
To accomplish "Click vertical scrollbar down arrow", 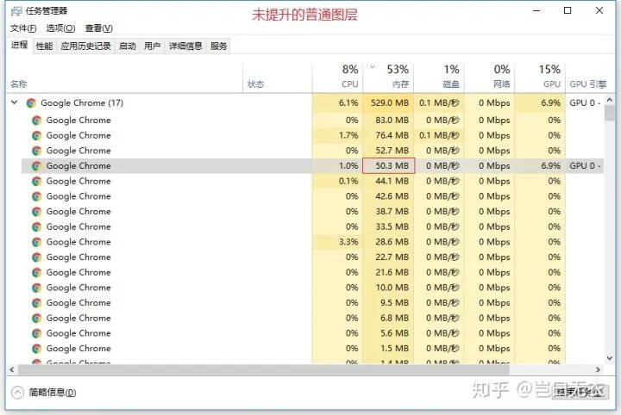I will point(610,358).
